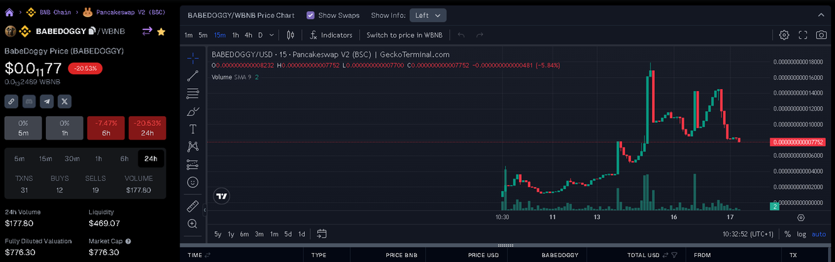The image size is (835, 262).
Task: Open the home icon in breadcrumb
Action: point(9,13)
